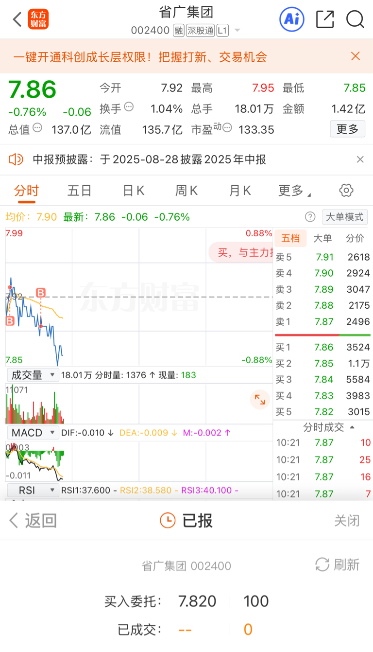The height and width of the screenshot is (652, 373).
Task: Select 买4 row at 7.83
Action: coord(322,395)
